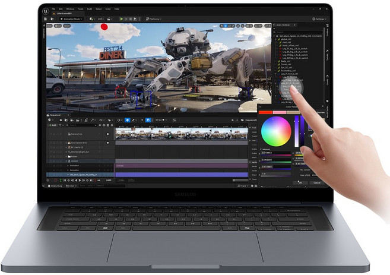This screenshot has height=275, width=390.
Task: Select the Sequencer tab
Action: pos(56,115)
